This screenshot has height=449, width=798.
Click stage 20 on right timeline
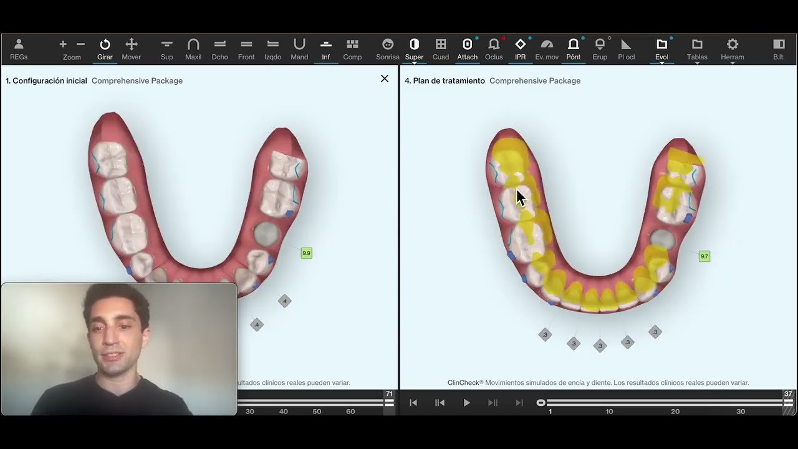coord(675,412)
